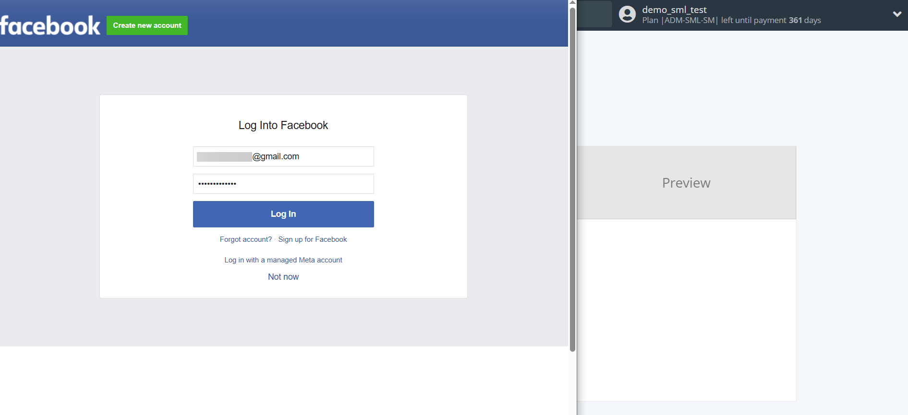The height and width of the screenshot is (415, 908).
Task: Click the scrollbar up arrow
Action: pyautogui.click(x=572, y=2)
